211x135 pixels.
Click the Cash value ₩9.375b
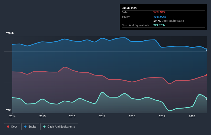point(159,25)
